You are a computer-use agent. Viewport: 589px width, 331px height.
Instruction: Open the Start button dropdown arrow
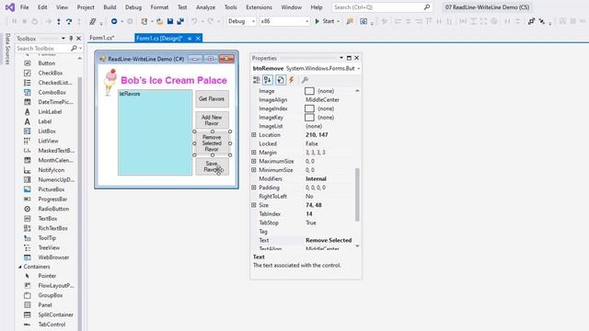point(338,22)
